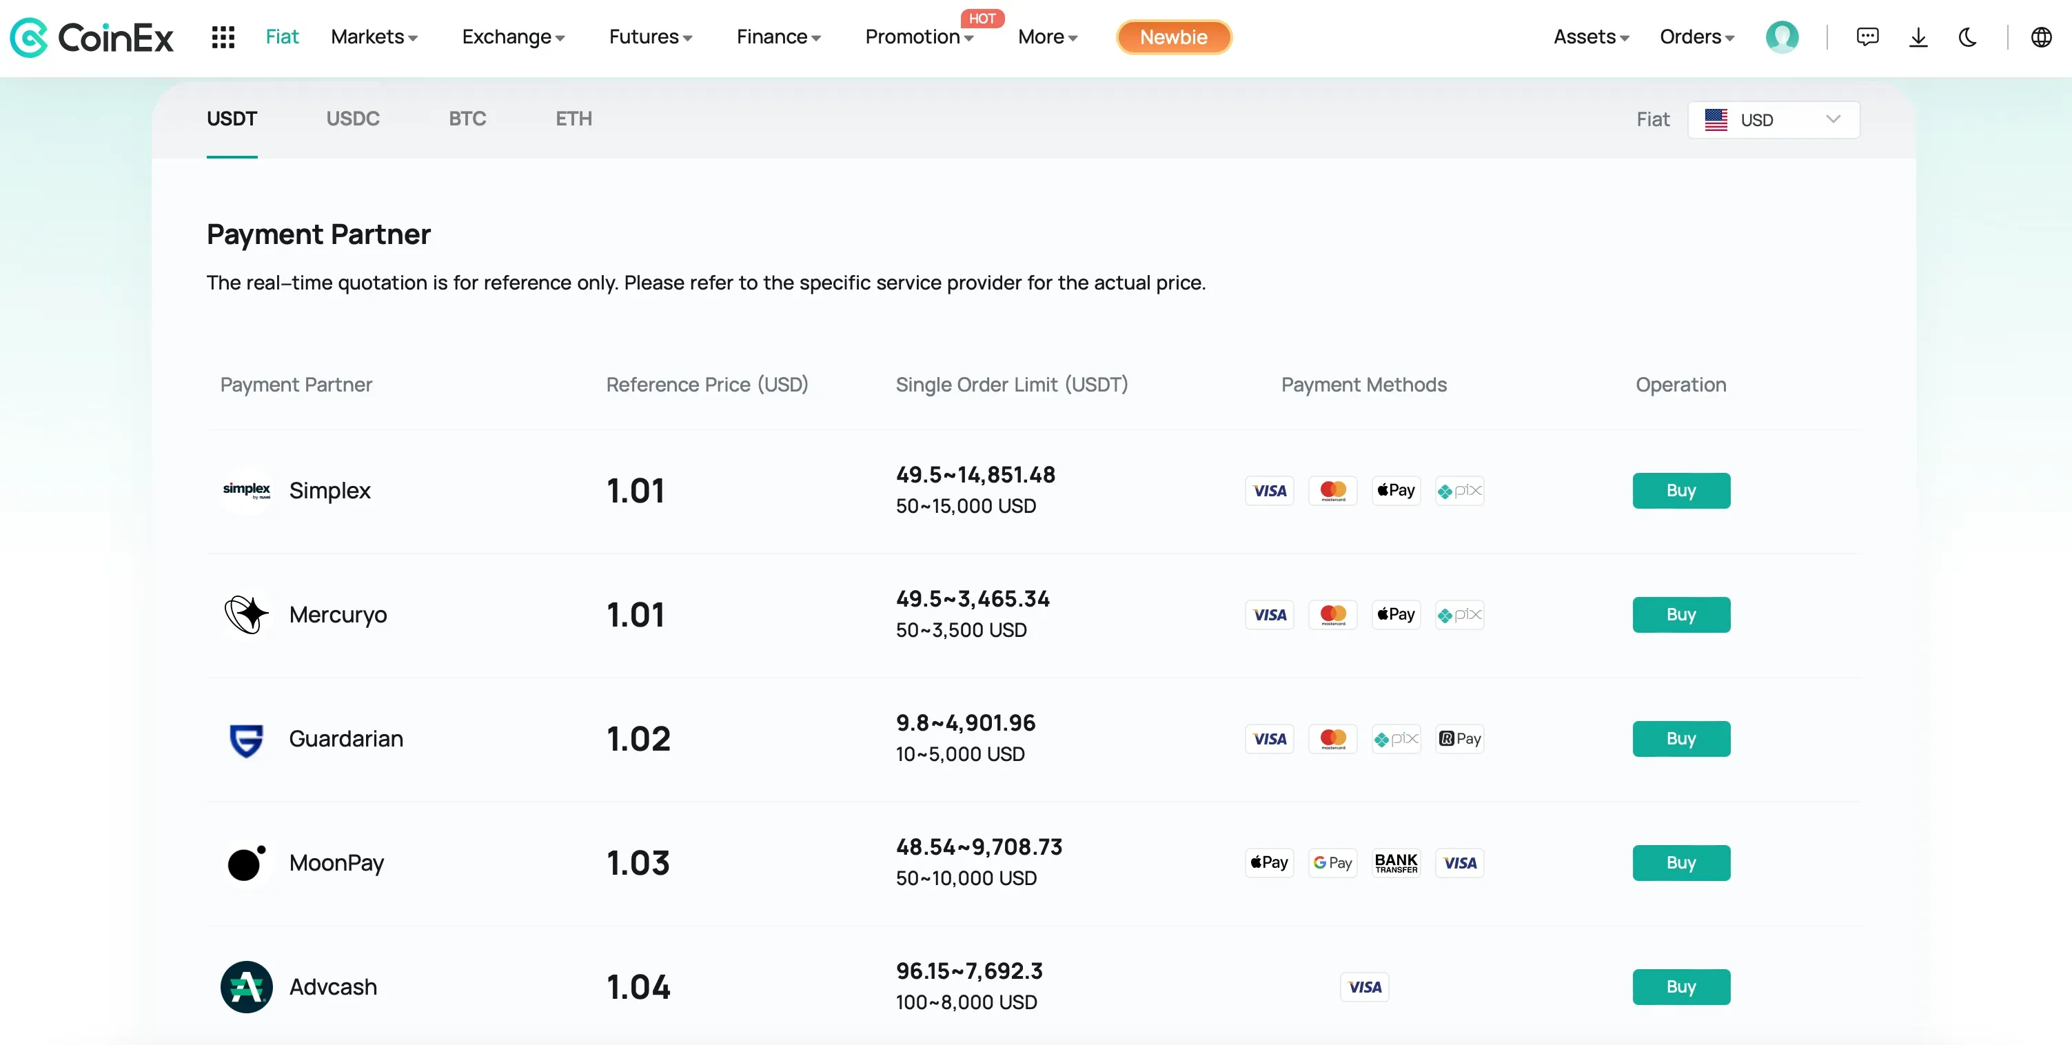Switch to the ETH tab
Viewport: 2072px width, 1045px height.
click(573, 119)
